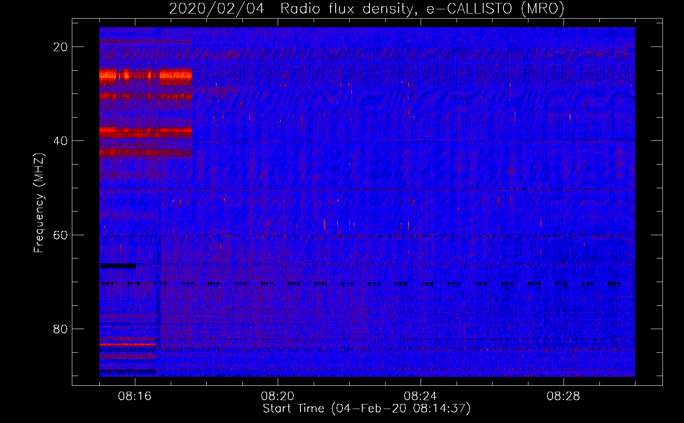Click the 08:16 time tick label
Image resolution: width=684 pixels, height=423 pixels.
(x=135, y=396)
